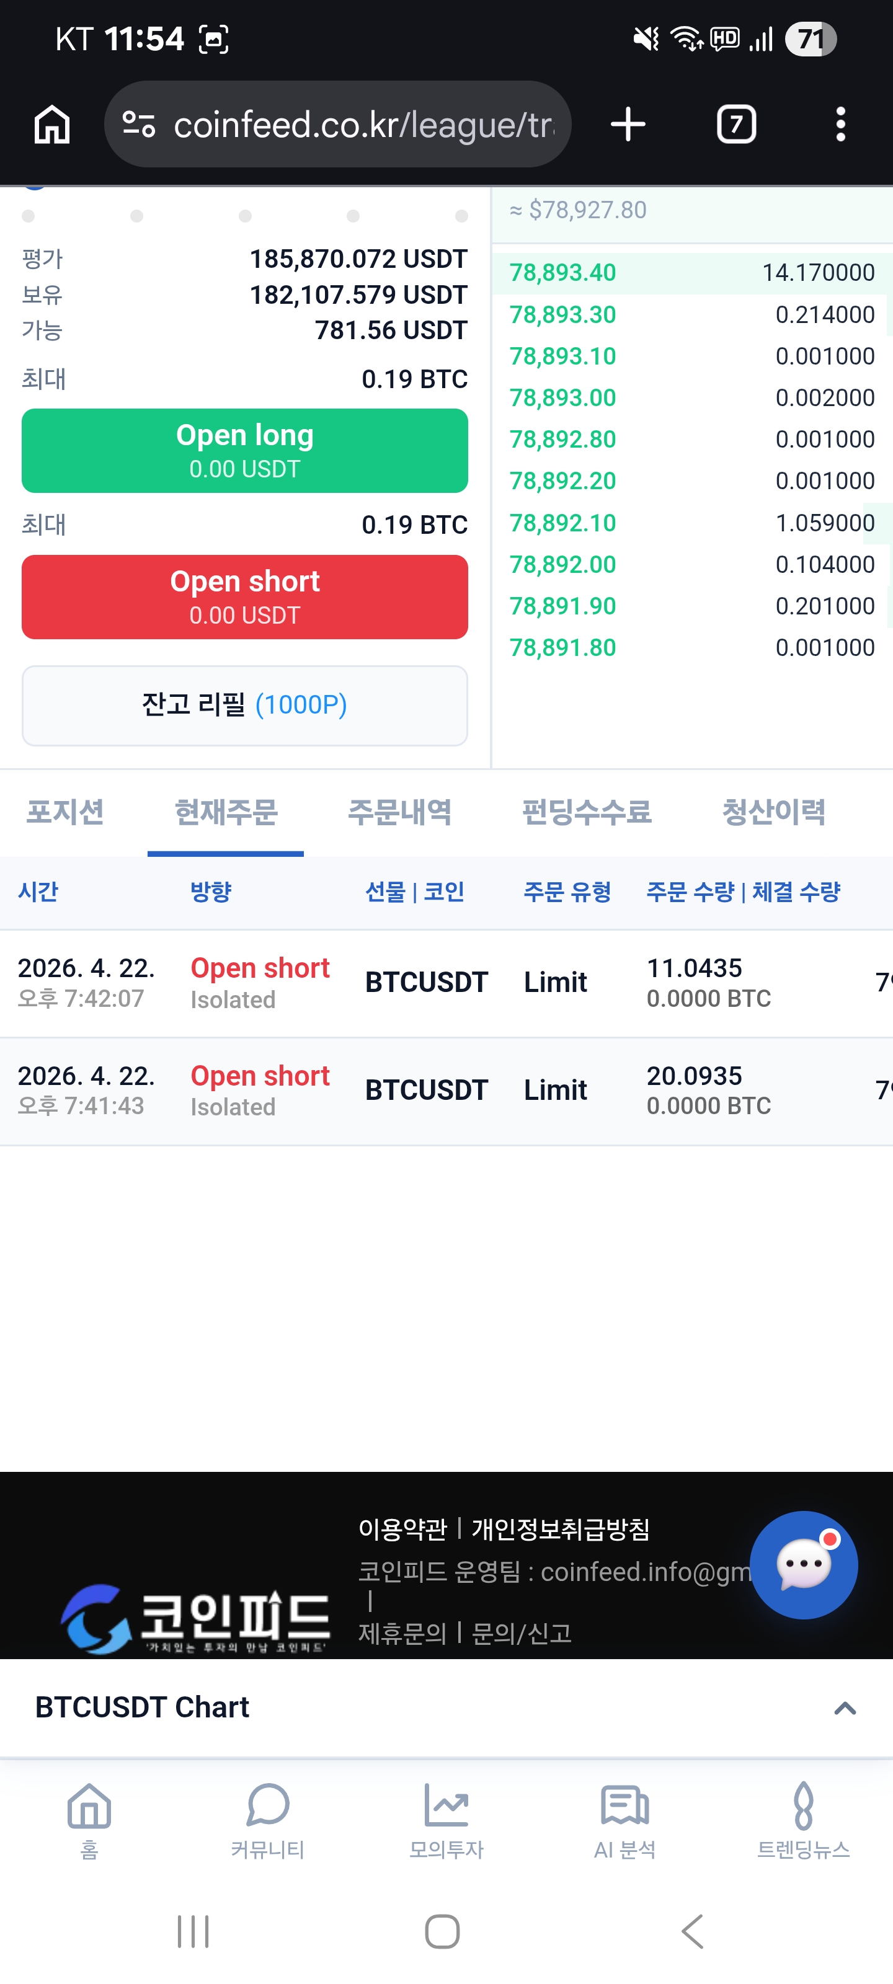Viewport: 893px width, 1984px height.
Task: Tap the browser home icon
Action: pos(52,124)
